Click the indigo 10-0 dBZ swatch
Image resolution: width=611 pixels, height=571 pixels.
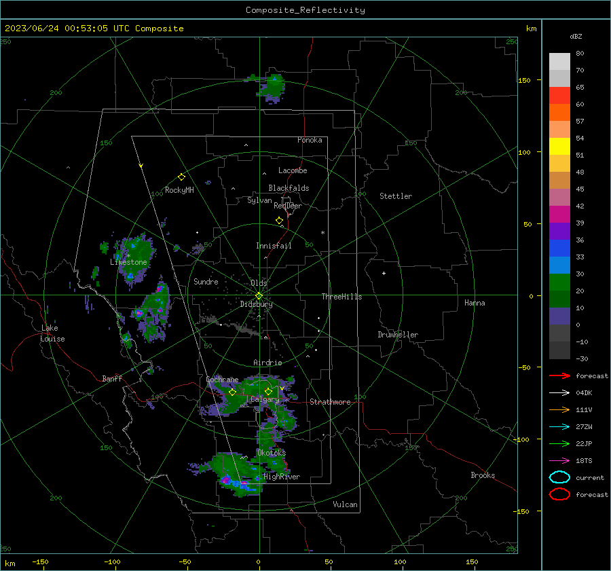coord(559,316)
